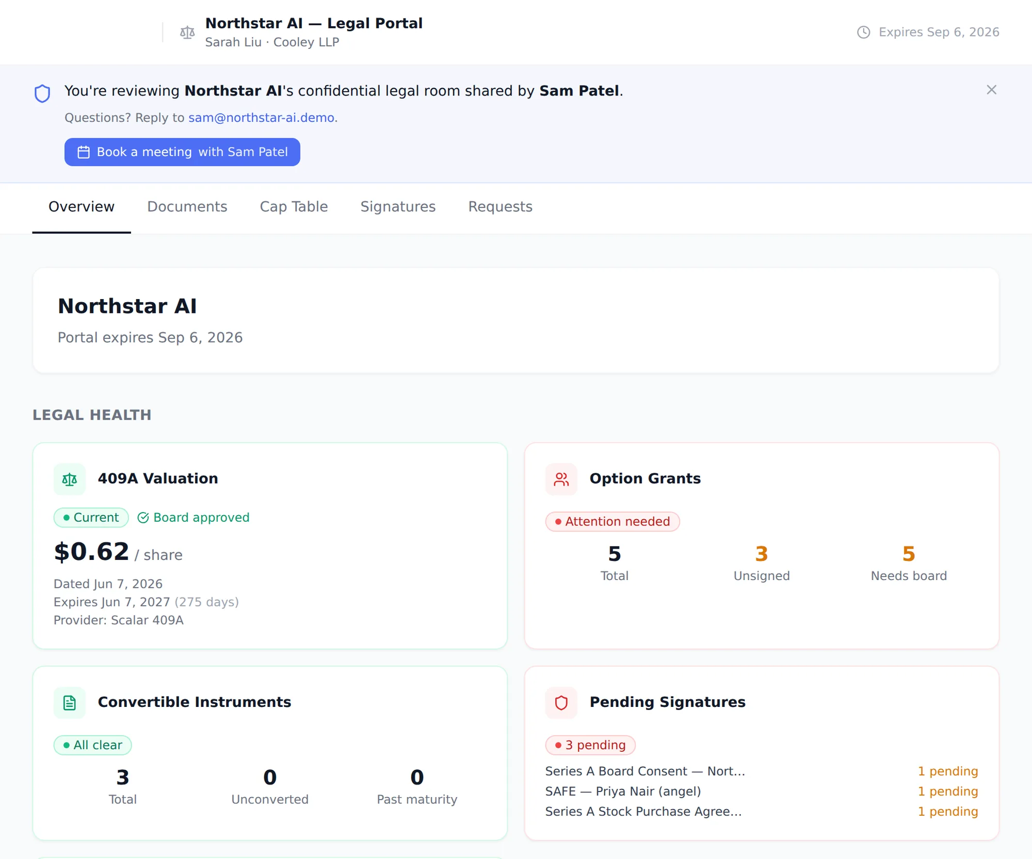
Task: Click the Dated Jun 7, 2026 line
Action: point(108,584)
